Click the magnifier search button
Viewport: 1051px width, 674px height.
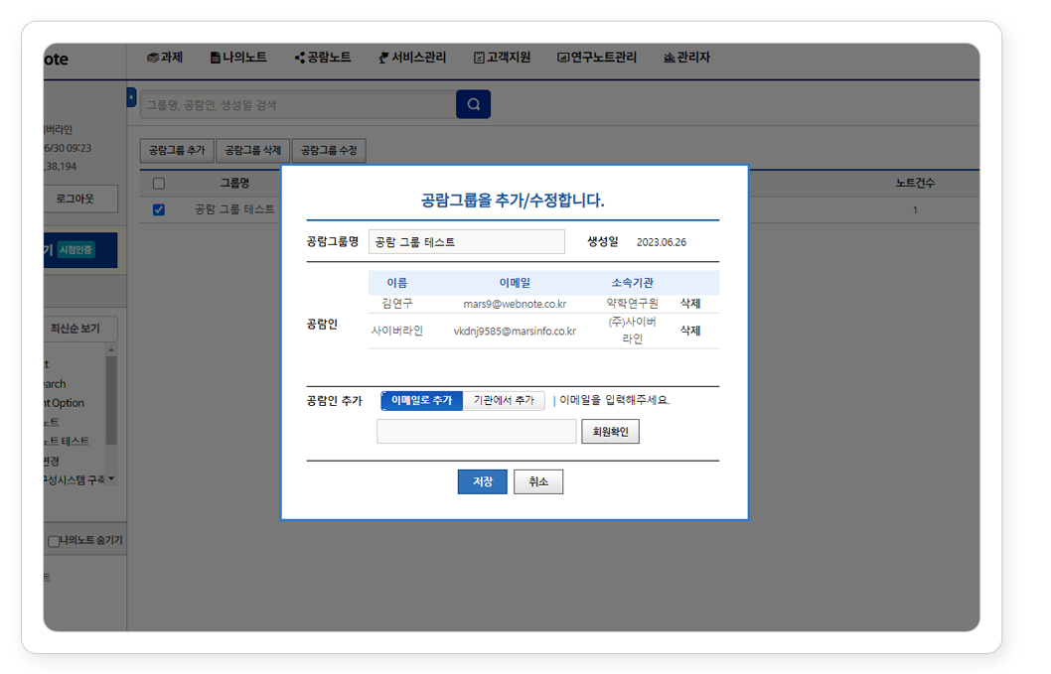(x=473, y=104)
